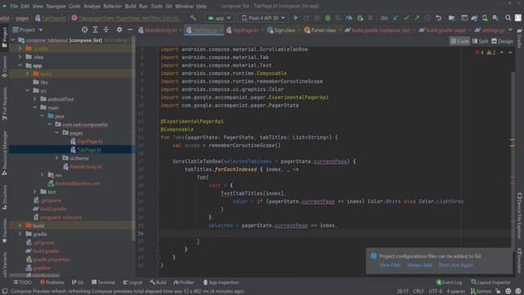Image resolution: width=524 pixels, height=295 pixels.
Task: Show hidden editor tabs dropdown arrow
Action: 510,29
